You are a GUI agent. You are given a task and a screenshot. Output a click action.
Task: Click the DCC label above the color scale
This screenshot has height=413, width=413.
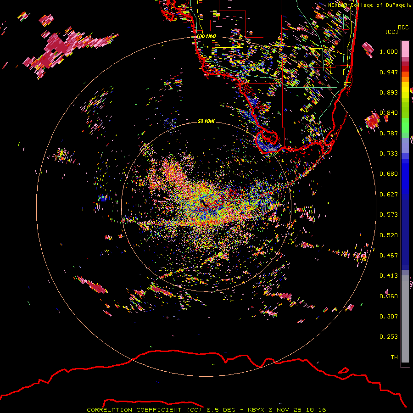point(403,28)
